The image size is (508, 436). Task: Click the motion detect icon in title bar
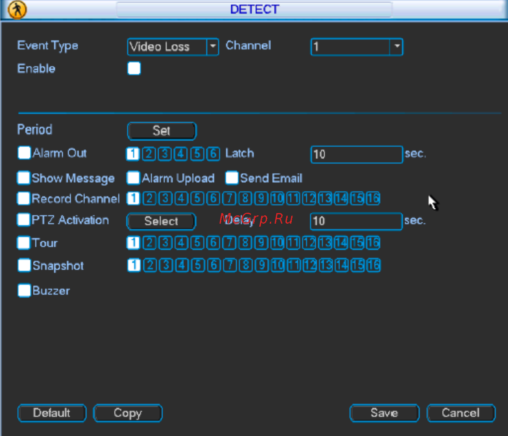(17, 9)
